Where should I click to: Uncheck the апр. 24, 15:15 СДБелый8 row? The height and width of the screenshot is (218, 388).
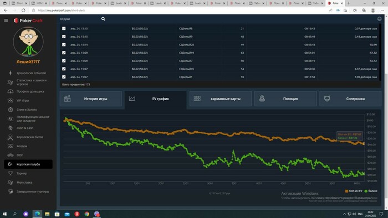pyautogui.click(x=64, y=28)
